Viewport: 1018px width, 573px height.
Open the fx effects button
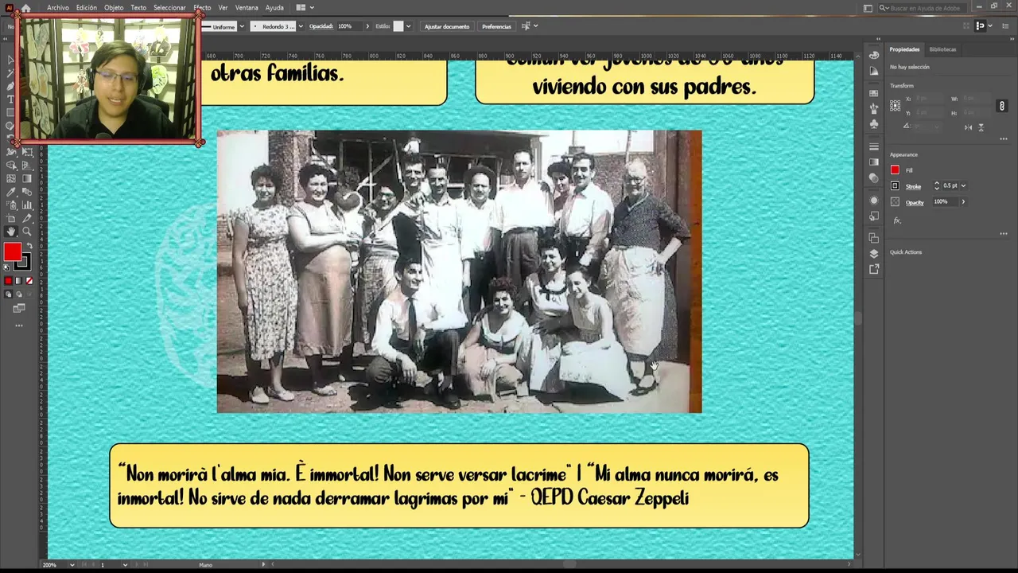[897, 220]
